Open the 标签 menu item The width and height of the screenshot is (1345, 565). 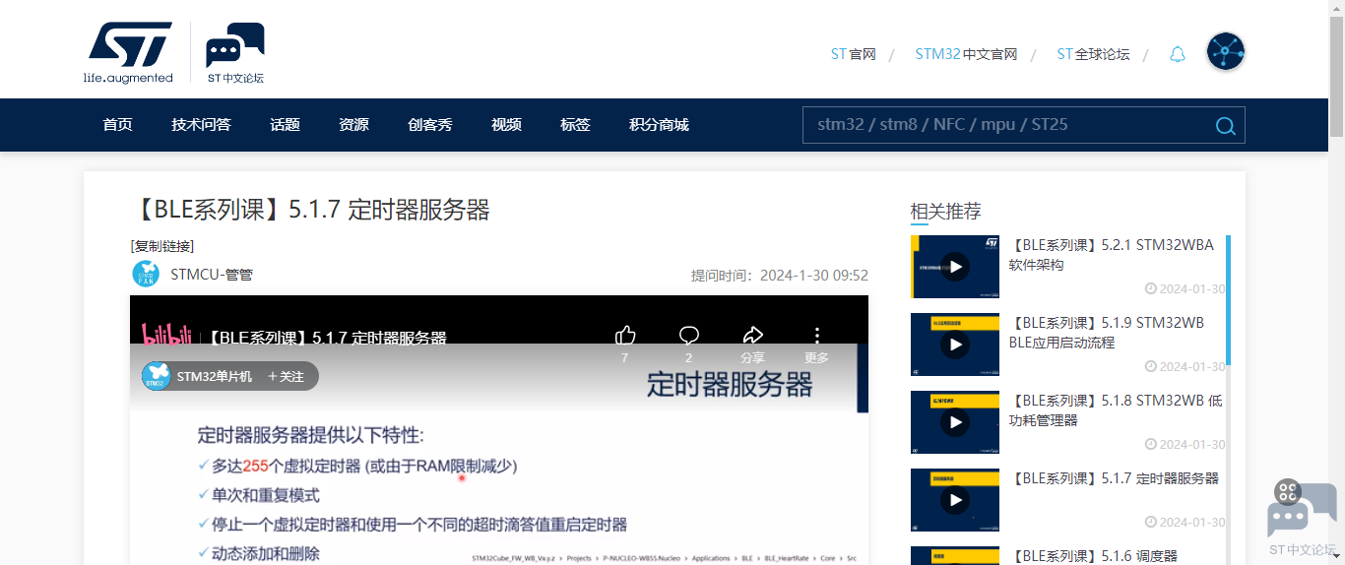(575, 125)
